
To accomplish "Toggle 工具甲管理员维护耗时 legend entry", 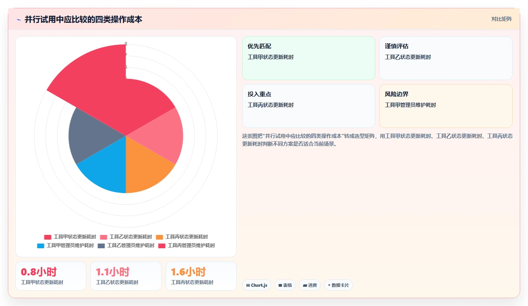I will pyautogui.click(x=65, y=246).
